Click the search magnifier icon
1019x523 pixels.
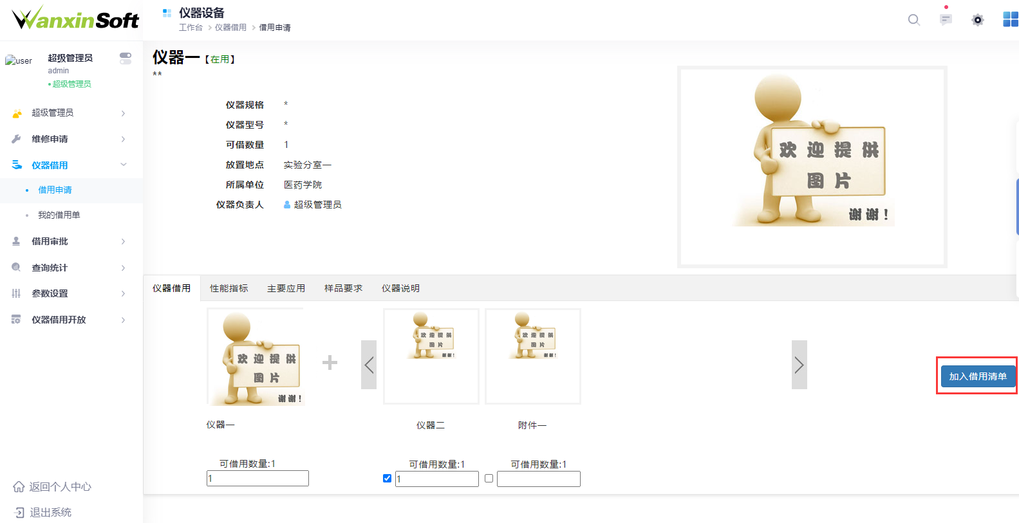[913, 20]
